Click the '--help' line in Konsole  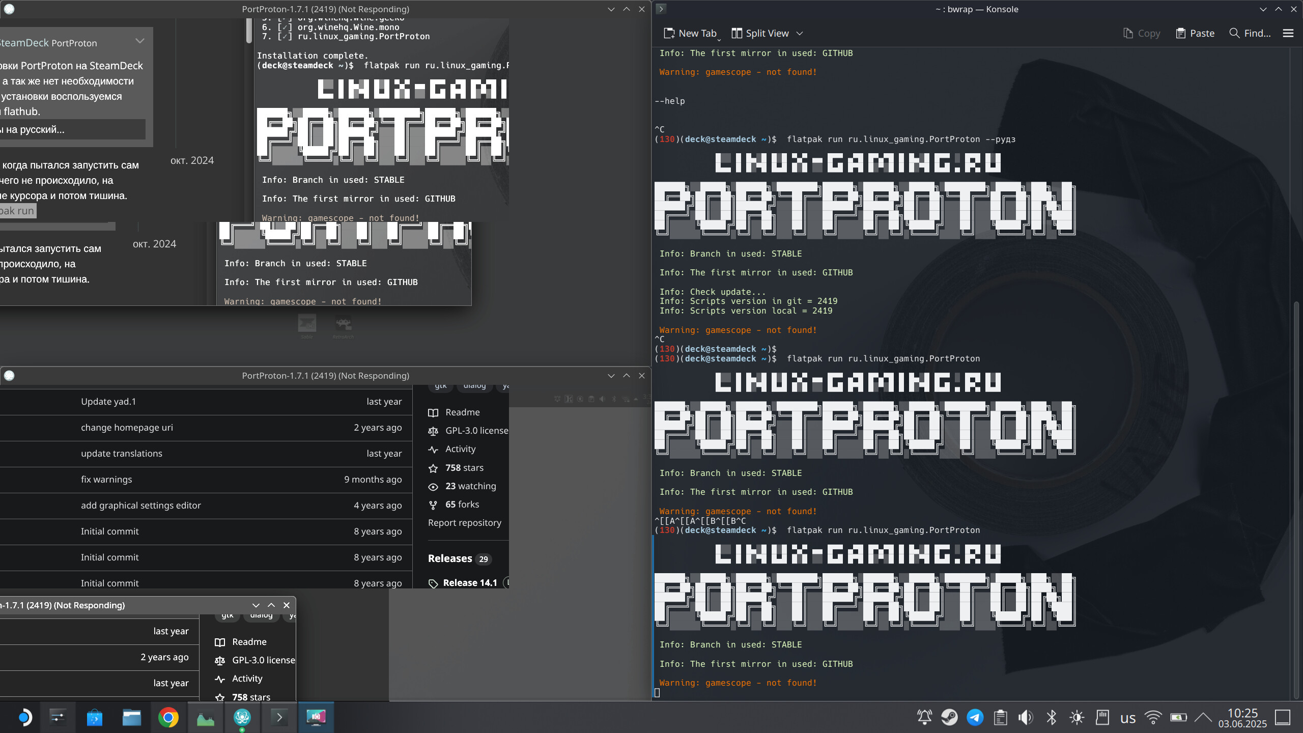(670, 101)
